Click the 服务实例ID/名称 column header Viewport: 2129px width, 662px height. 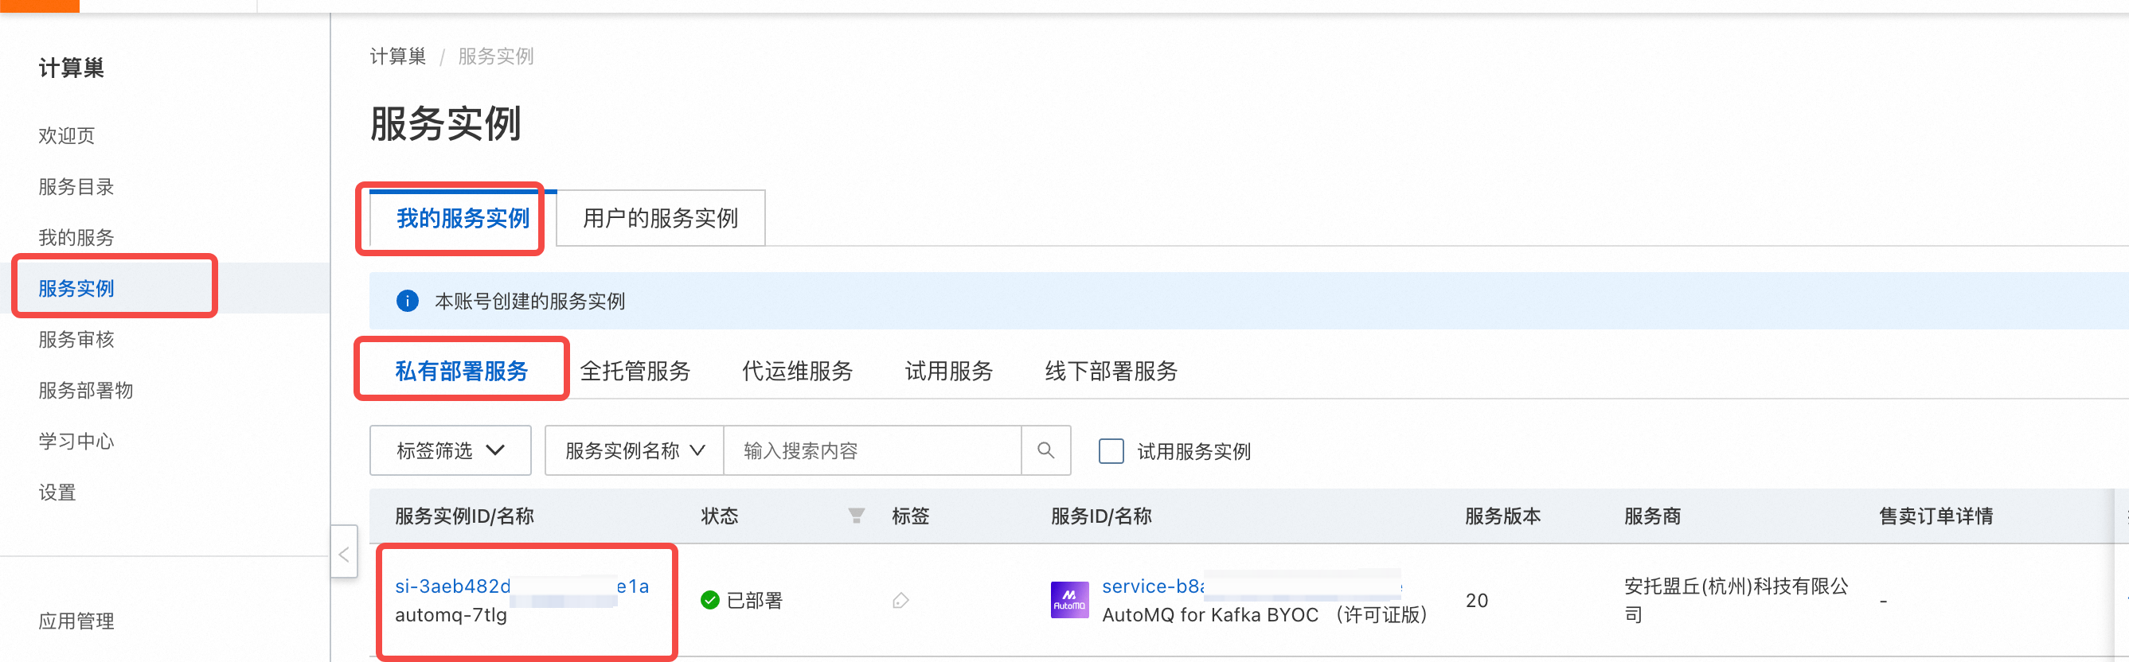tap(464, 516)
